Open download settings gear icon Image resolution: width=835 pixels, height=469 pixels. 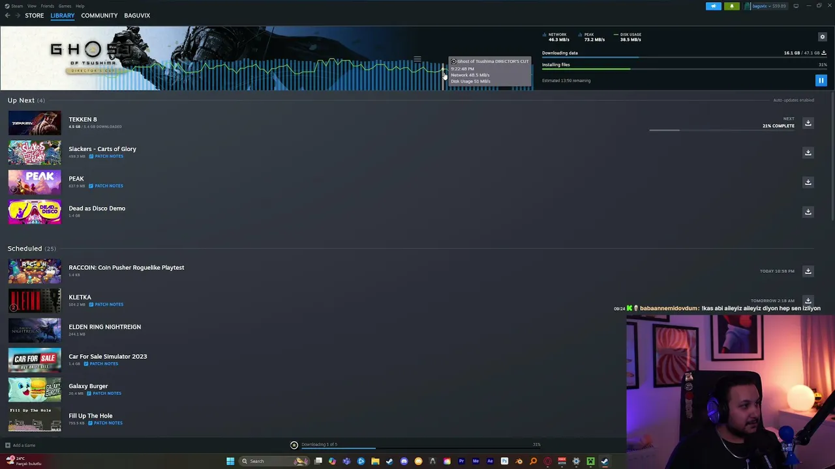pyautogui.click(x=823, y=37)
